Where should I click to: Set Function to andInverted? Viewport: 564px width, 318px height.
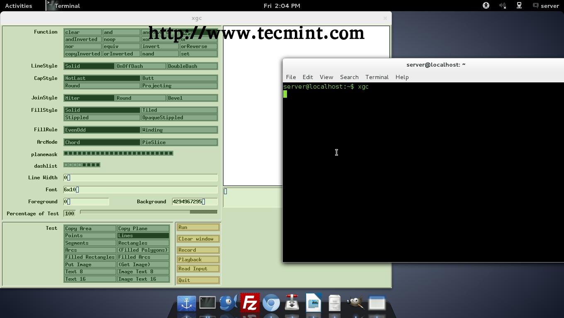pos(83,39)
